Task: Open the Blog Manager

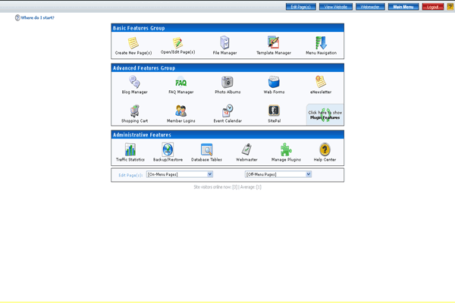Action: 134,83
